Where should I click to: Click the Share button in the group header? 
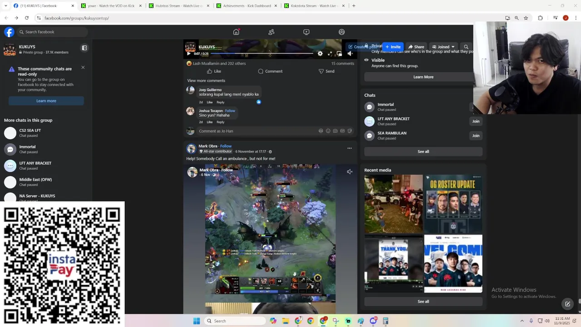pos(416,47)
